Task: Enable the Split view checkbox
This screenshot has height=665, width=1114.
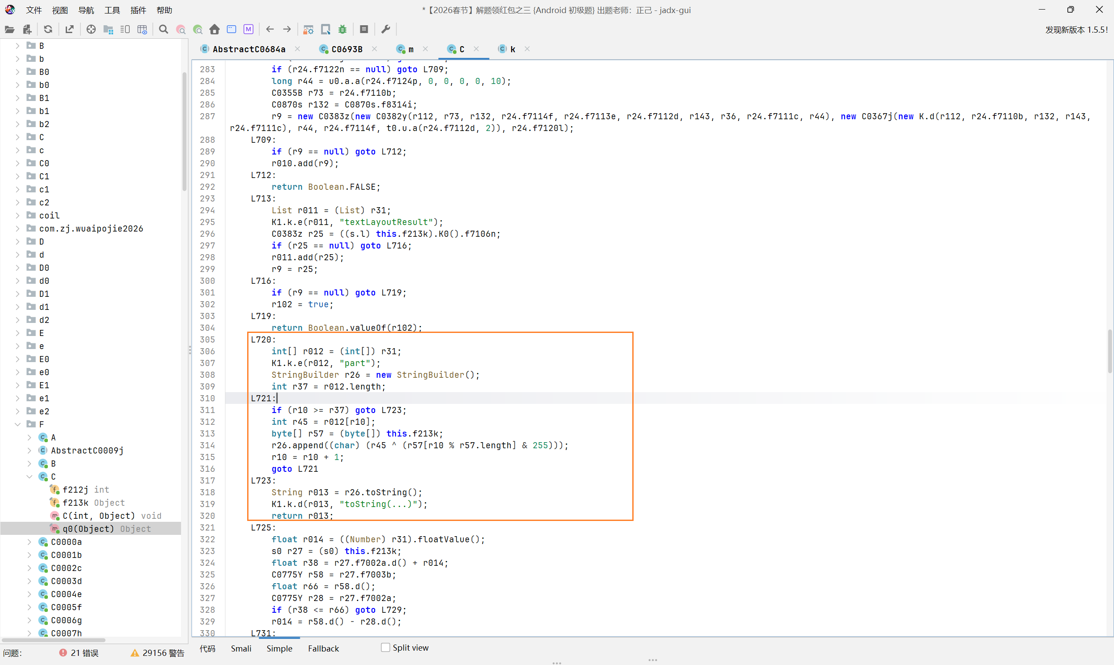Action: (x=385, y=648)
